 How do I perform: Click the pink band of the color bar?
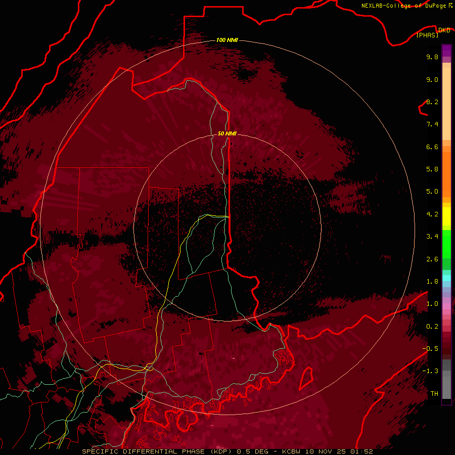(446, 306)
